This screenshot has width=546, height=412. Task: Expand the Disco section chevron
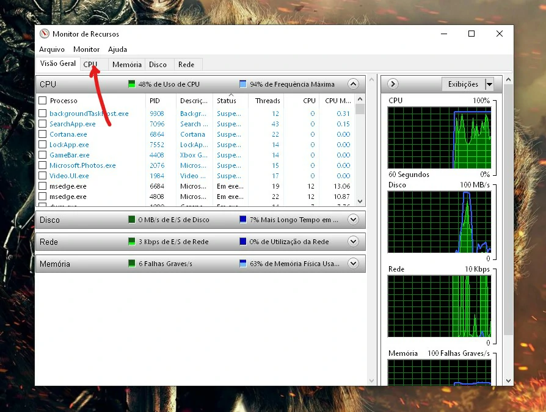pos(353,220)
